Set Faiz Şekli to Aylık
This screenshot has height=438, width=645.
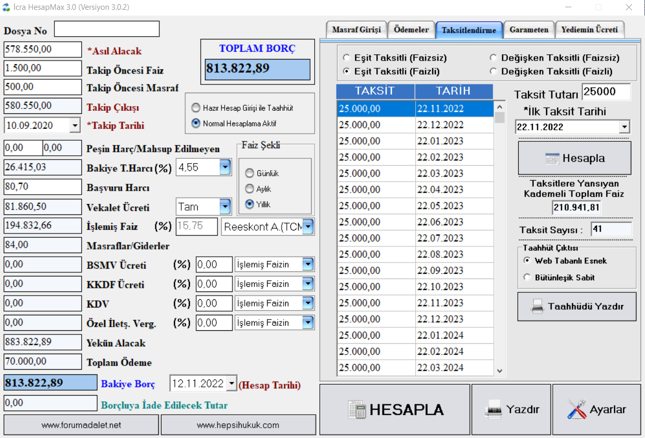250,188
